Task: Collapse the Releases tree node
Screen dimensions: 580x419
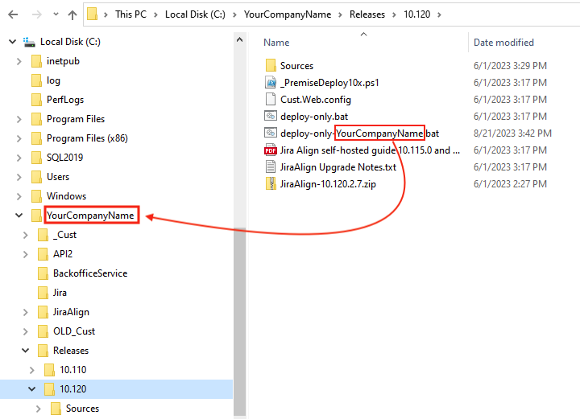Action: (25, 351)
